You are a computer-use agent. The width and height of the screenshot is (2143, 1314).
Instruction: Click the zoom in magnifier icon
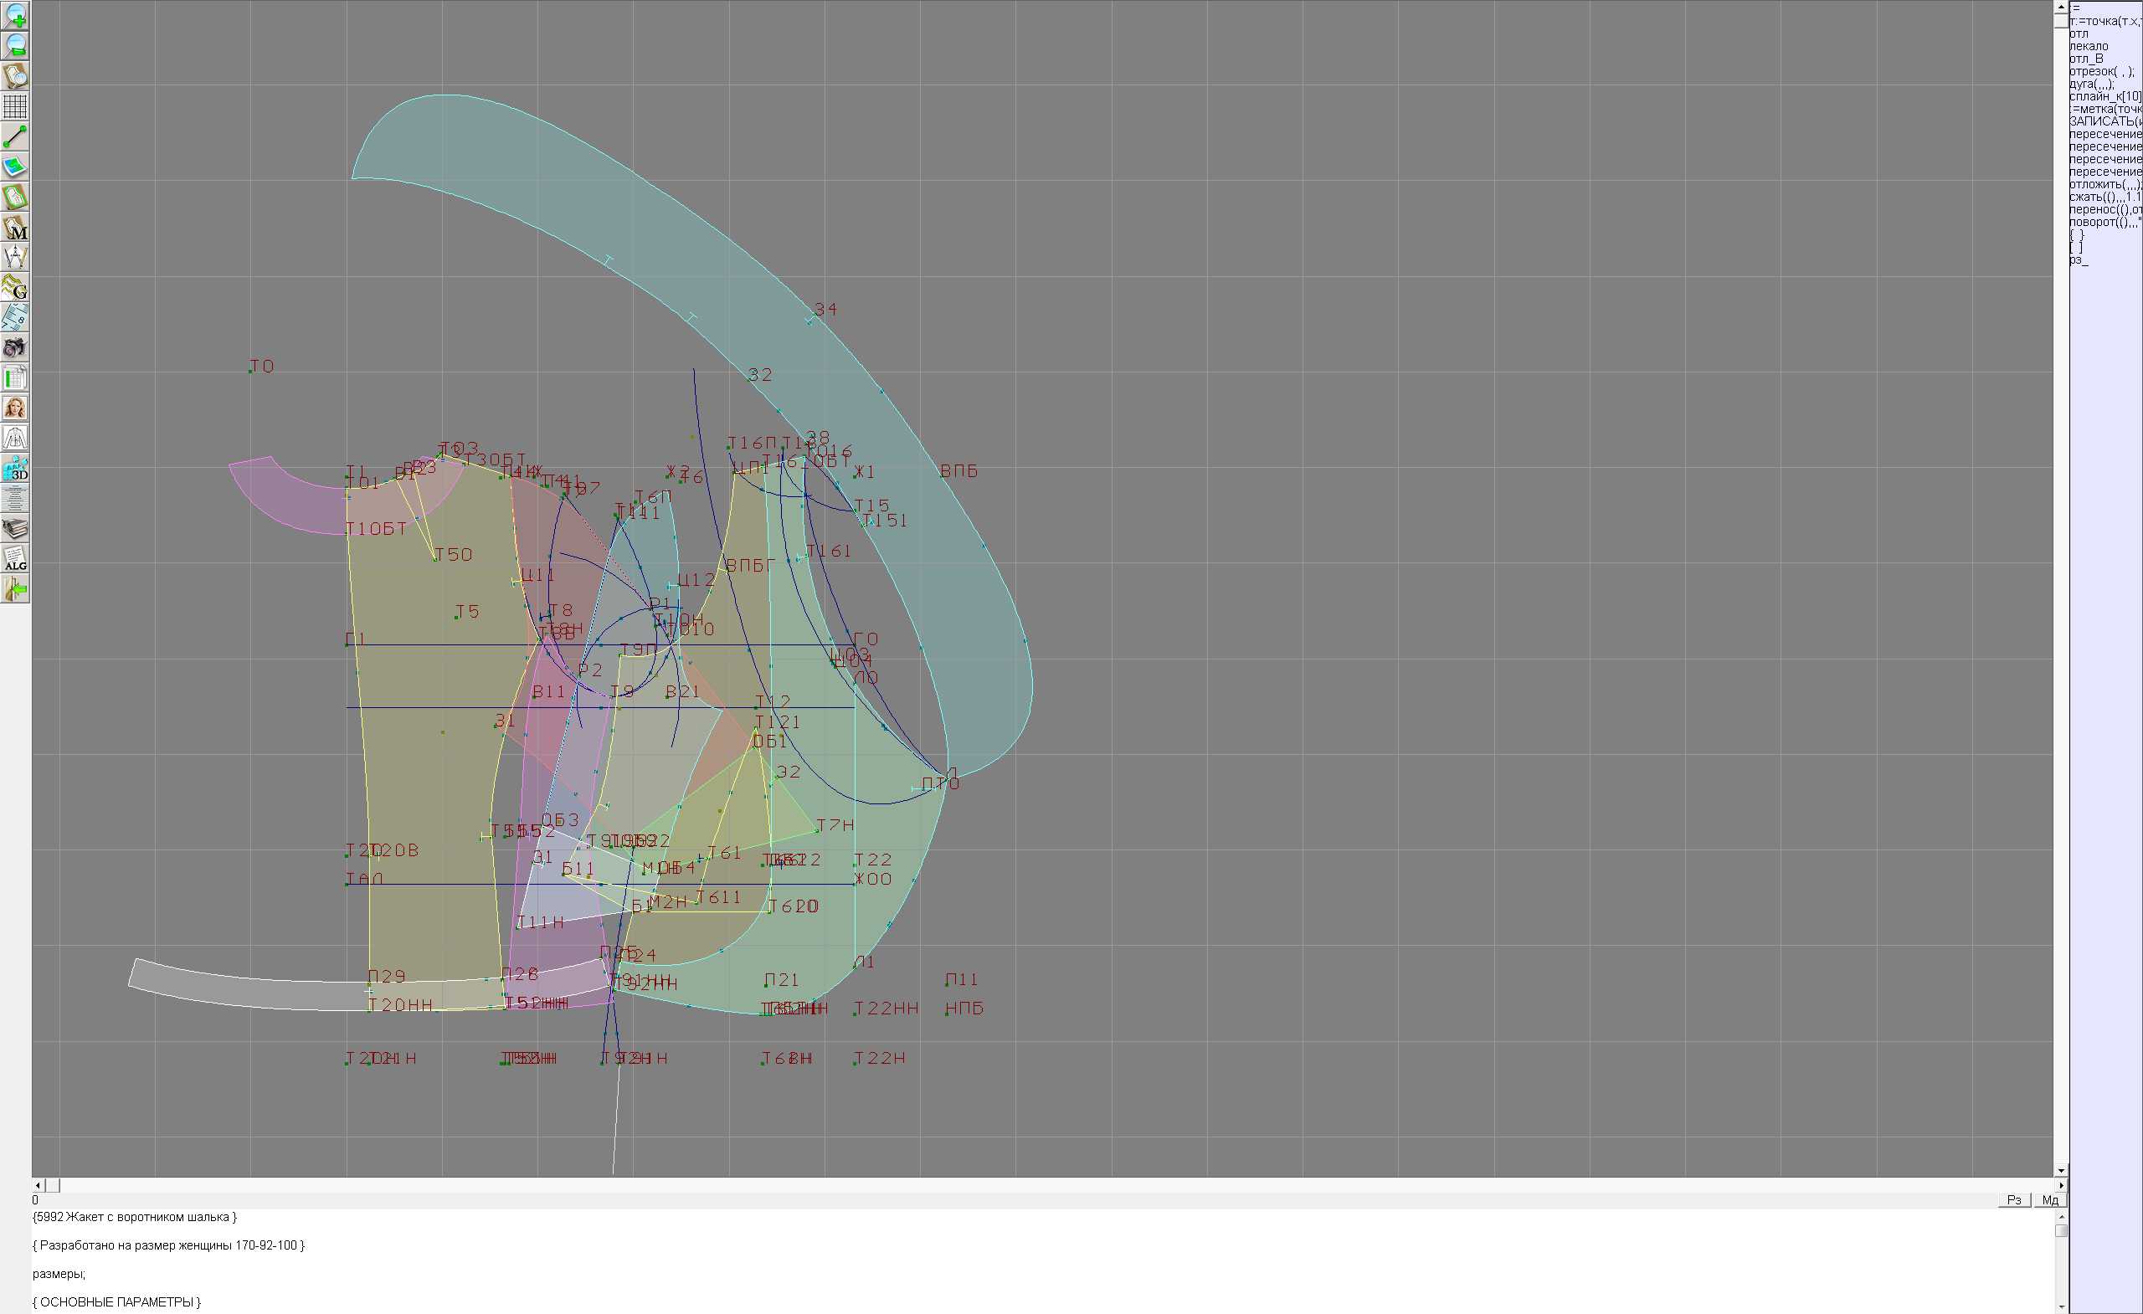point(15,16)
